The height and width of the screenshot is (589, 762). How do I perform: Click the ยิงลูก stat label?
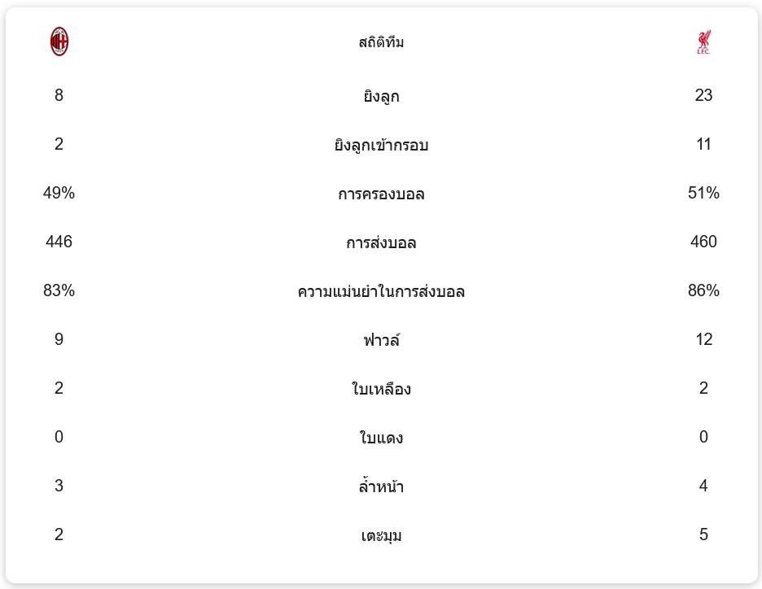(381, 97)
